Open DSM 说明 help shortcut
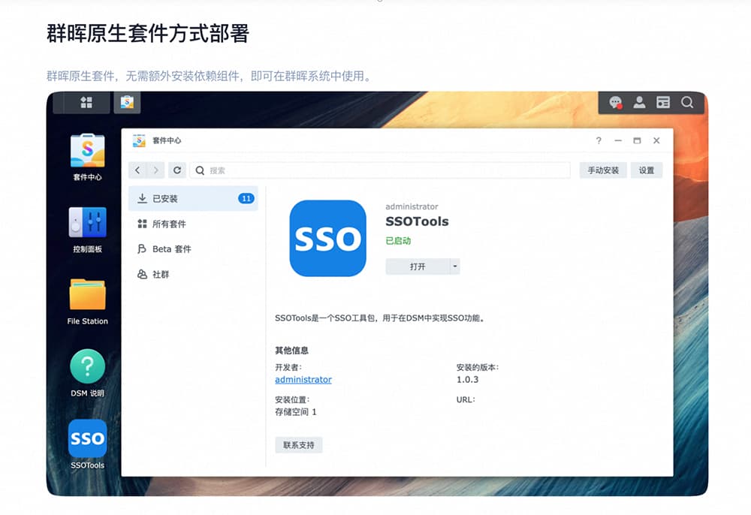This screenshot has width=751, height=515. pos(87,374)
